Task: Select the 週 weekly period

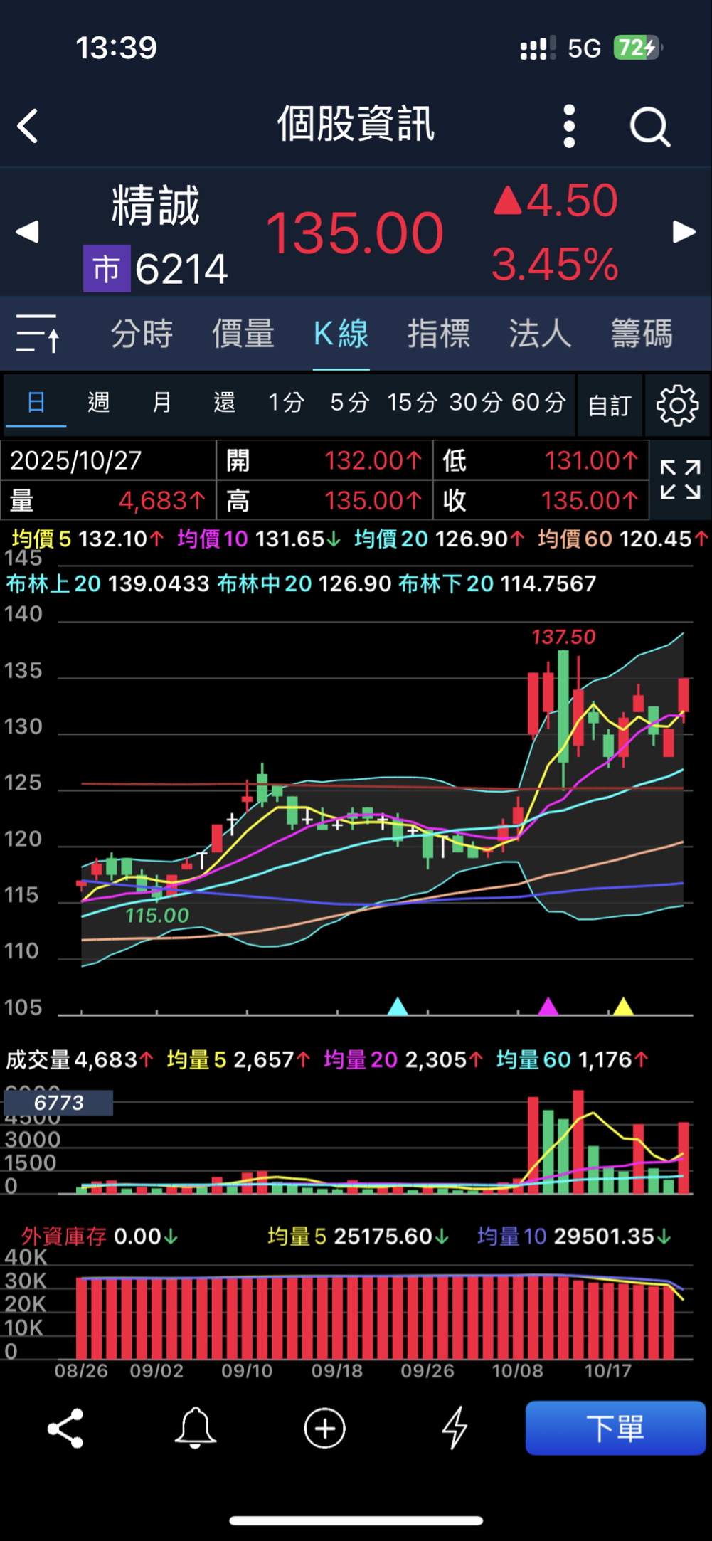Action: click(99, 403)
